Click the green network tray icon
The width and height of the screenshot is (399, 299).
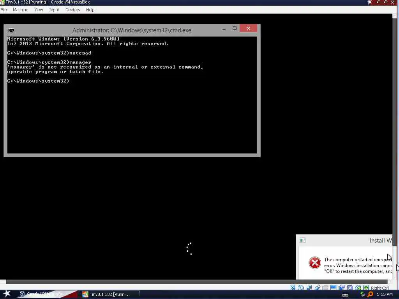click(x=363, y=294)
